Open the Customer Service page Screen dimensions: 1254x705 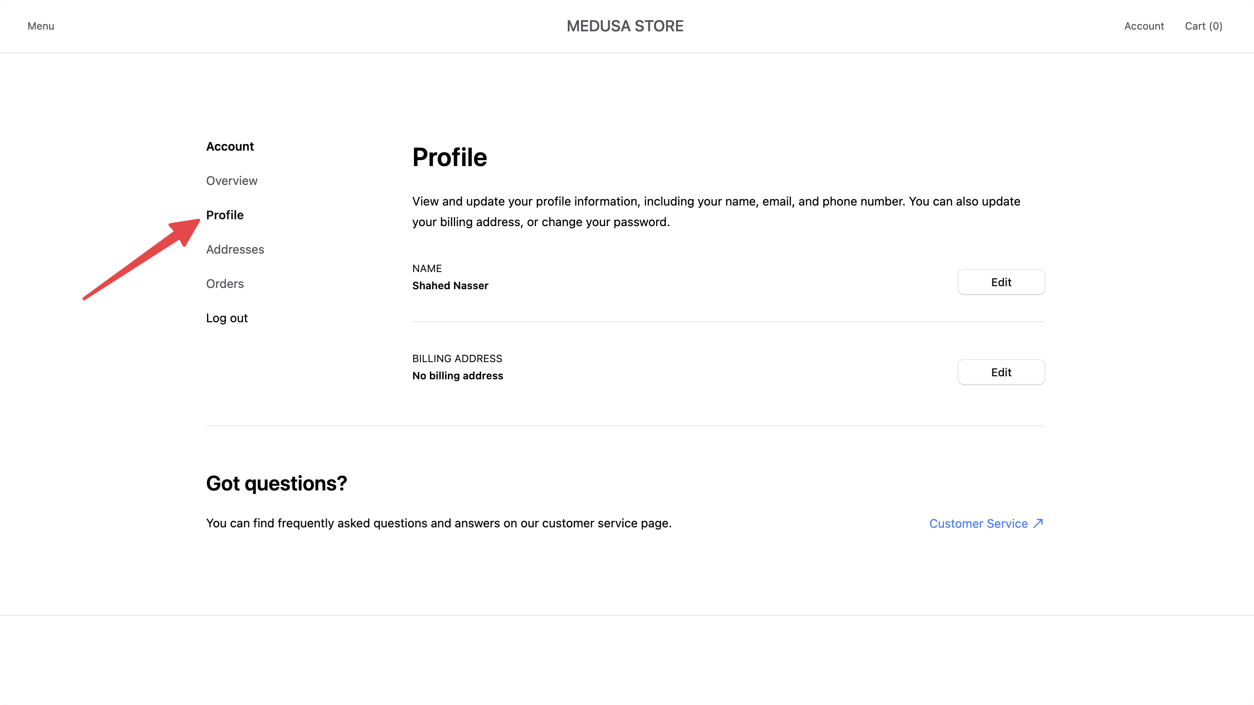coord(978,523)
